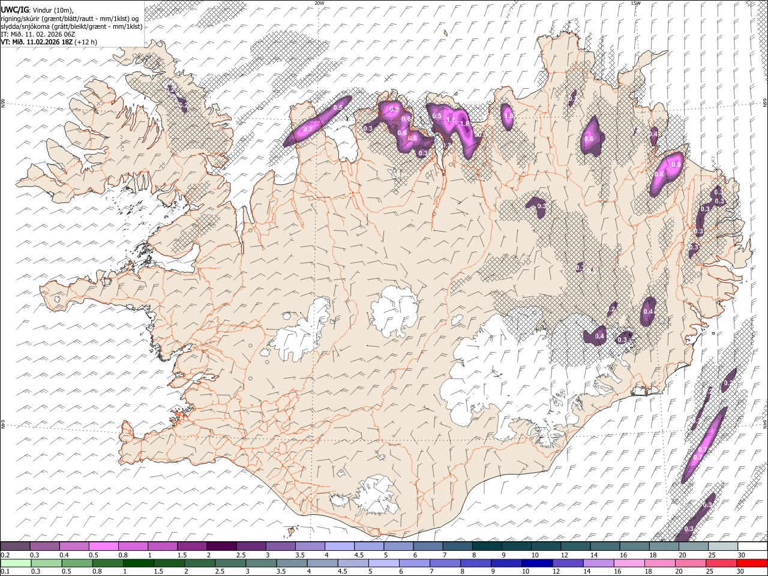The image size is (768, 576).
Task: Pick the darkest purple snow swatch at 2
Action: point(221,546)
